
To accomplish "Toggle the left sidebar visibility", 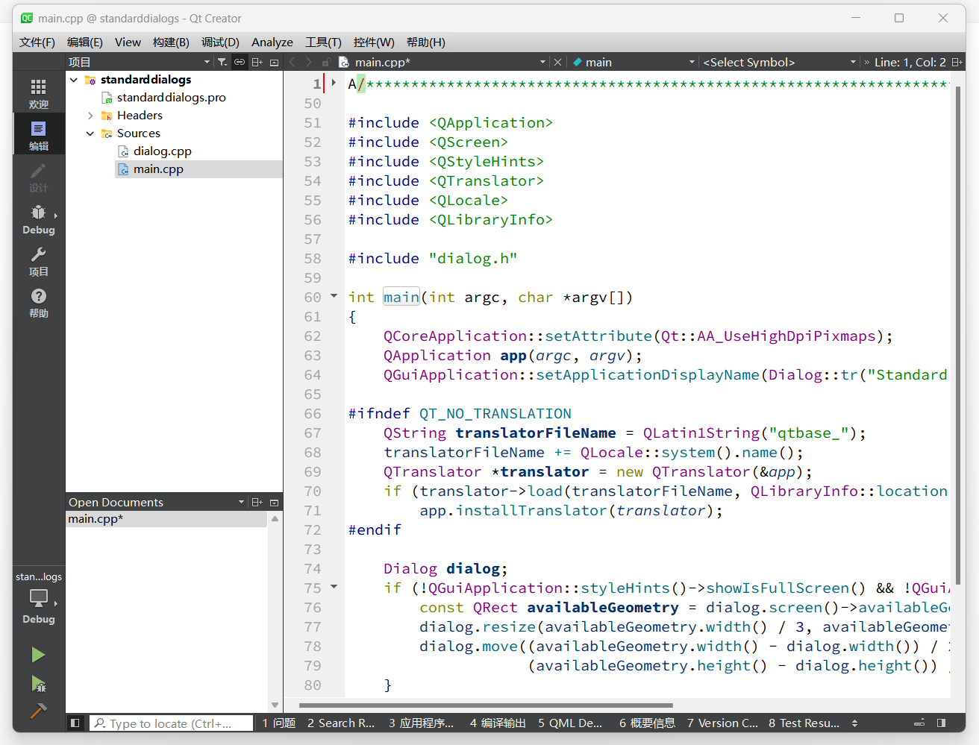I will (x=75, y=723).
